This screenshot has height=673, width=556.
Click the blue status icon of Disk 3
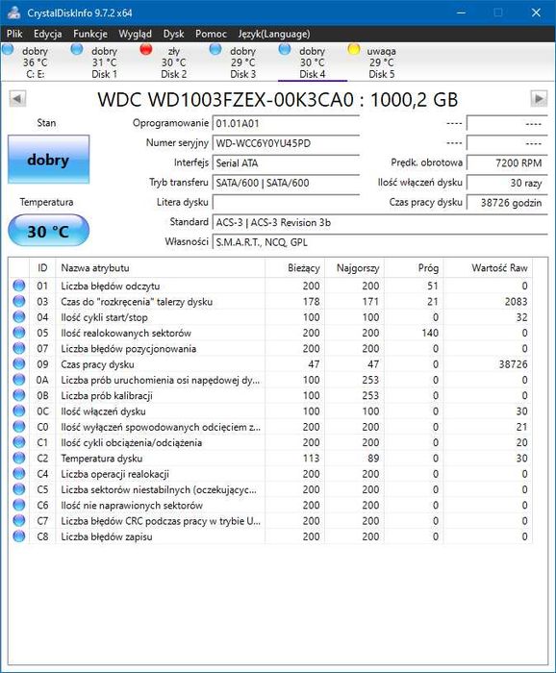[215, 49]
